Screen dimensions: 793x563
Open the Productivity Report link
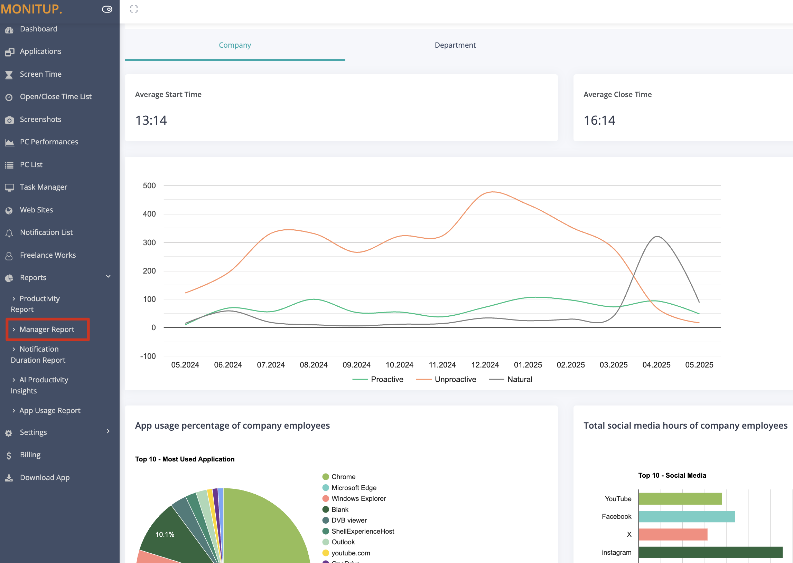(x=35, y=304)
